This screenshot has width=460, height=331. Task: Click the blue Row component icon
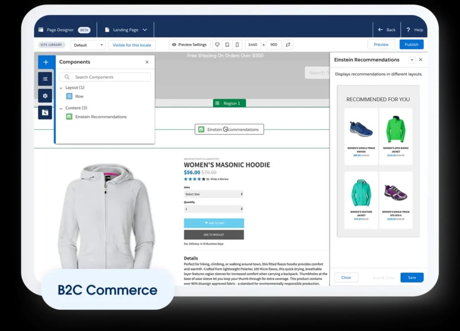[x=69, y=96]
